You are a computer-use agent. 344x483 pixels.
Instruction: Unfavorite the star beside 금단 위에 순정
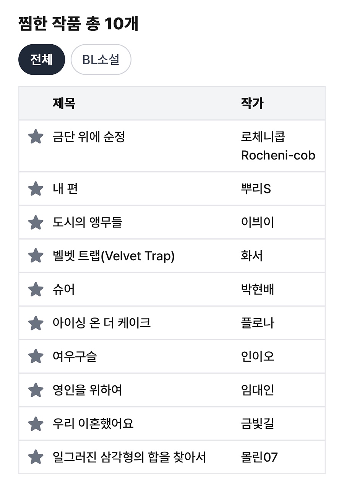click(x=36, y=137)
